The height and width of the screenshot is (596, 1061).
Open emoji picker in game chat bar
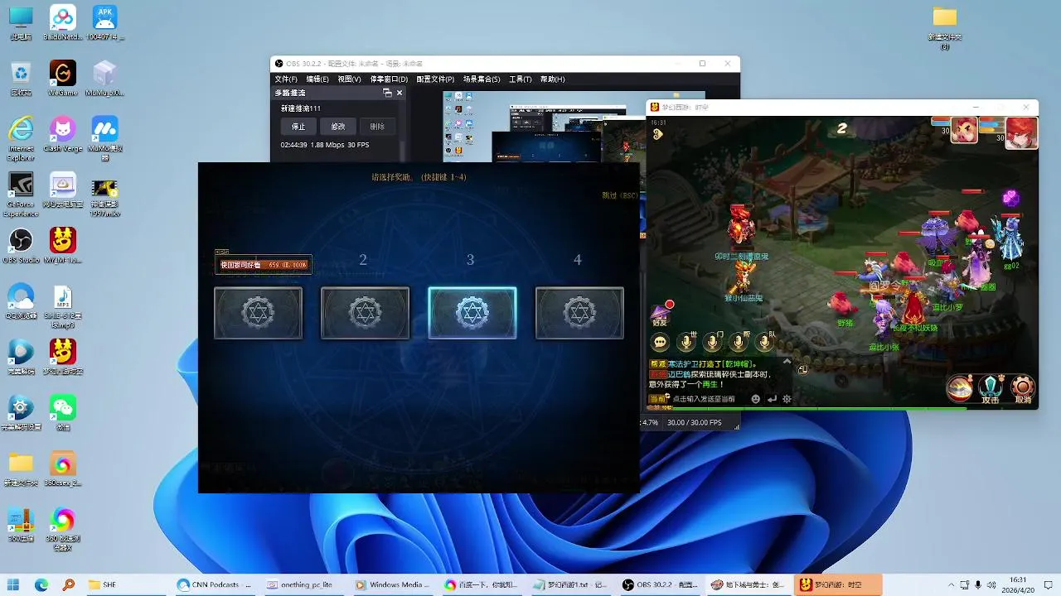click(755, 399)
